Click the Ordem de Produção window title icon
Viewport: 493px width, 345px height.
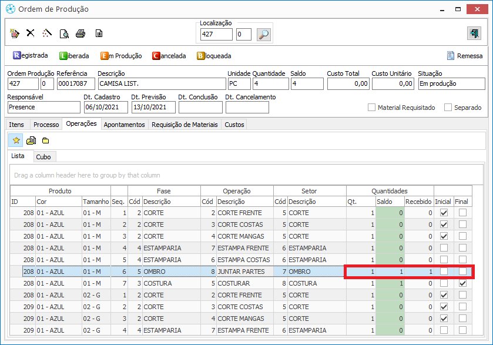11,9
